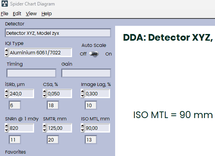Open the File menu
Viewport: 215px width, 156px height.
click(x=5, y=14)
